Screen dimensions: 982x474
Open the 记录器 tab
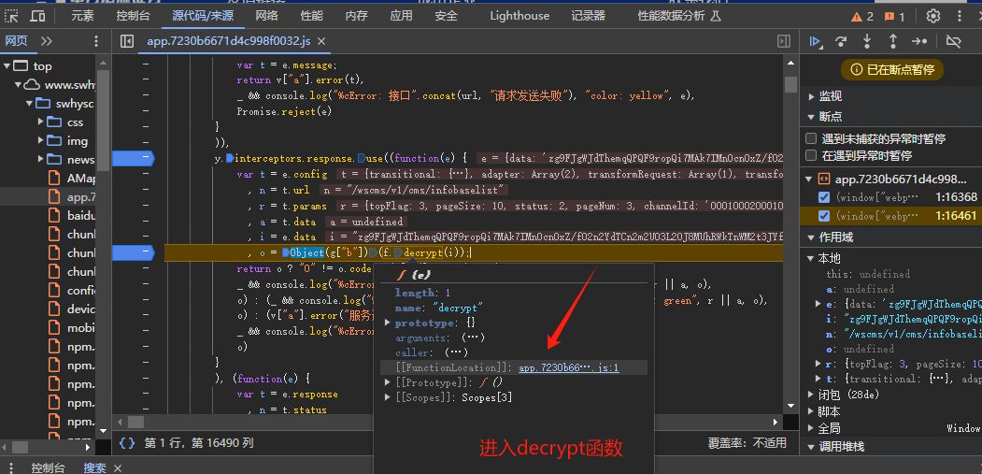click(588, 16)
